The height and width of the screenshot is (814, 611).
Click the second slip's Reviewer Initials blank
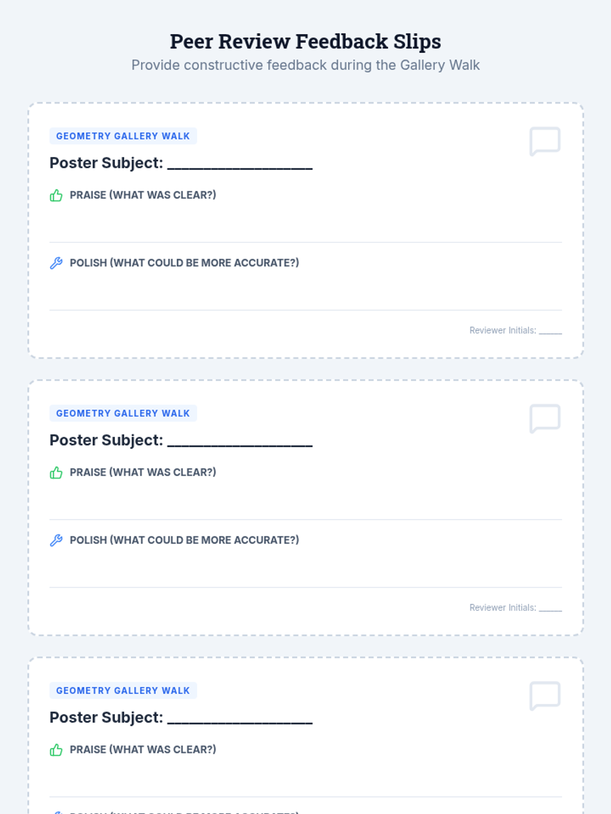[x=550, y=608]
